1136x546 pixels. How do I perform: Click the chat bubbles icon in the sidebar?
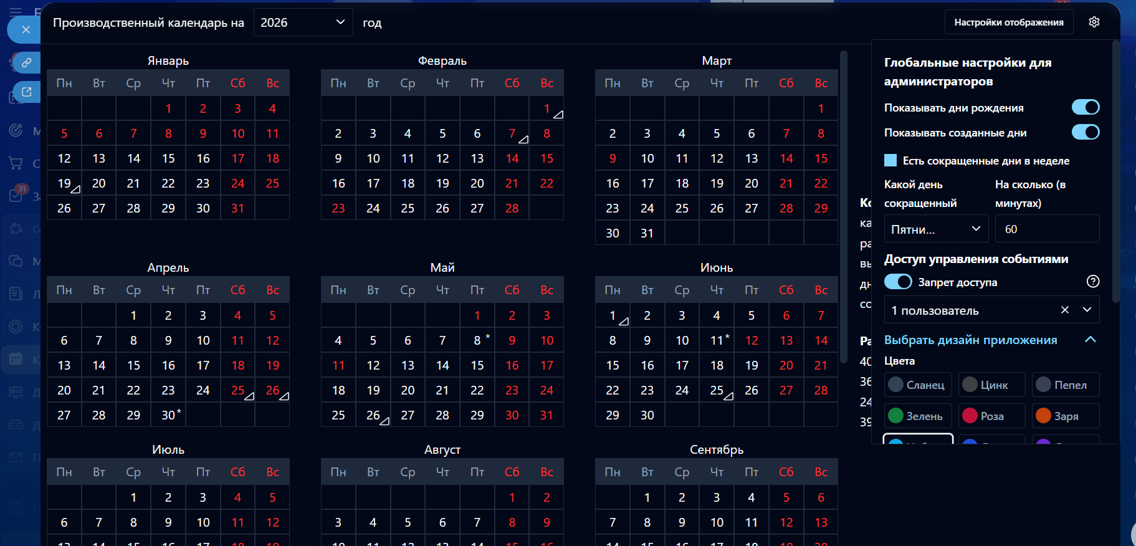[x=16, y=261]
